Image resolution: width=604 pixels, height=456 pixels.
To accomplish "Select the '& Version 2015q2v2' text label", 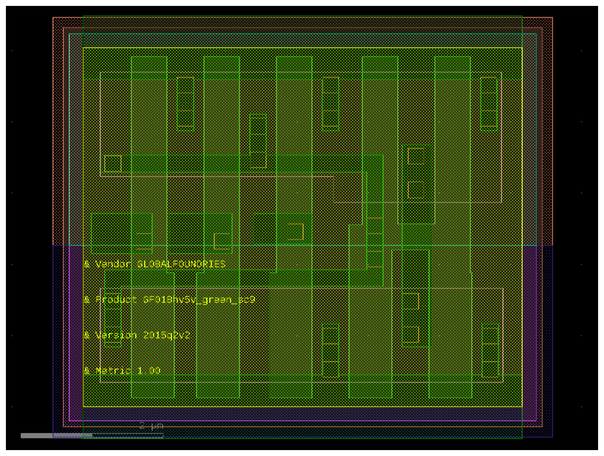I will [137, 335].
